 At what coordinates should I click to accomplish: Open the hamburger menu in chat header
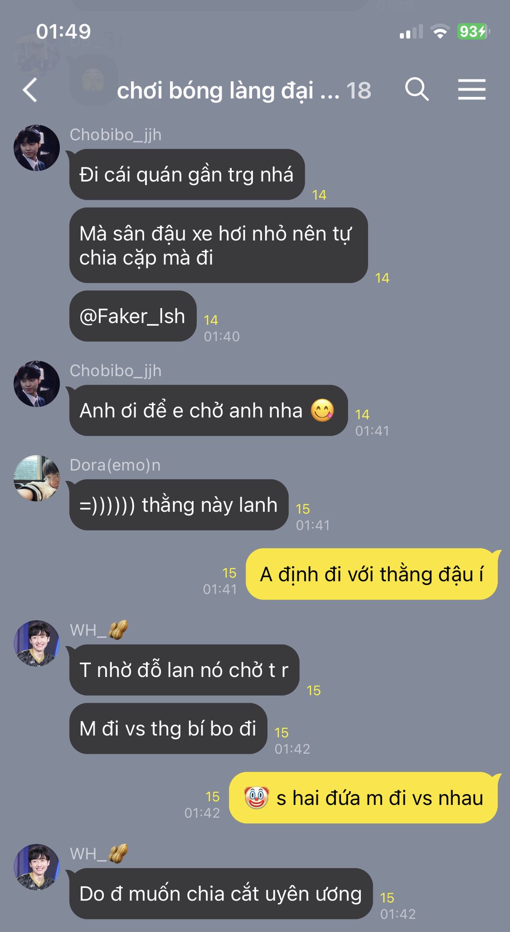(x=472, y=90)
